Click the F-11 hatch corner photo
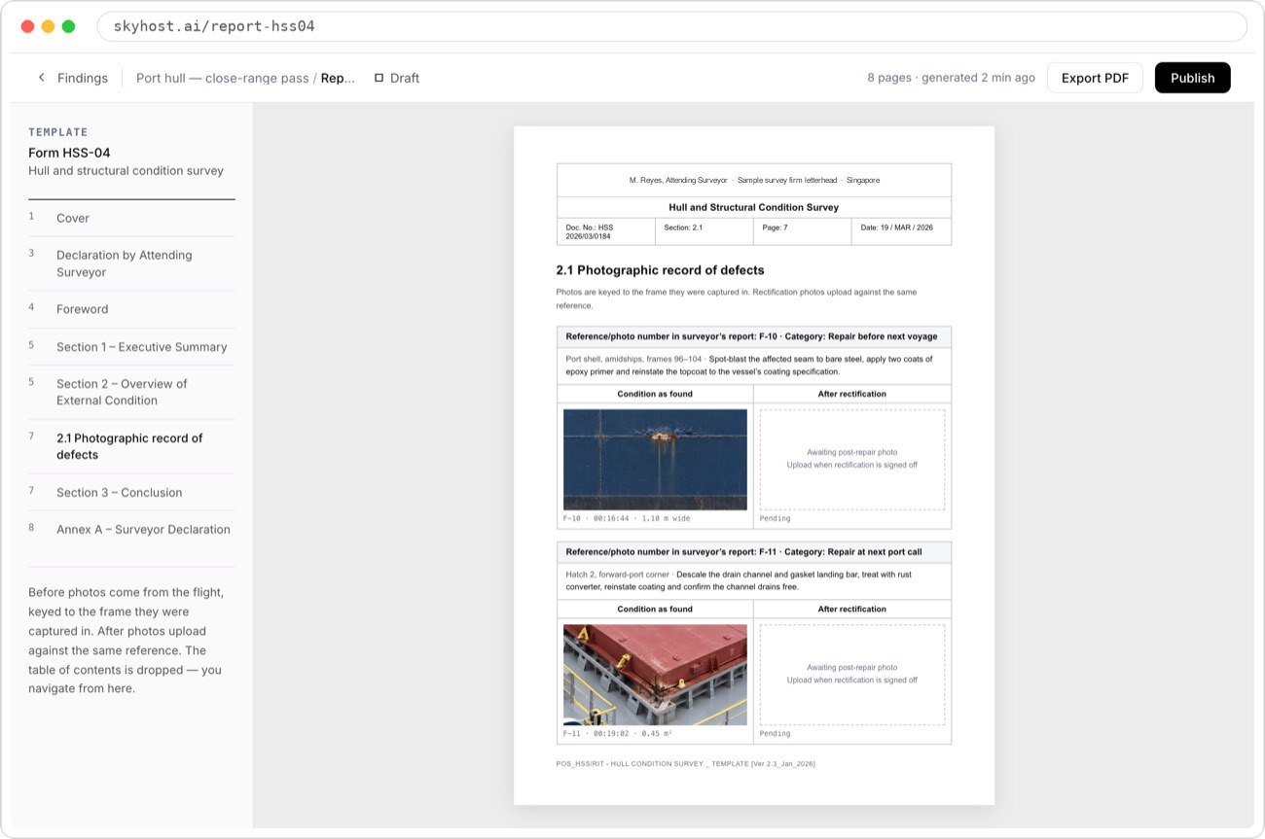 [655, 675]
